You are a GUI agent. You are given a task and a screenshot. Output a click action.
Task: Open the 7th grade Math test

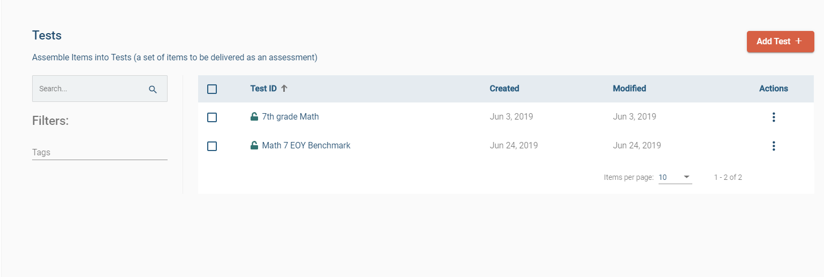click(290, 116)
